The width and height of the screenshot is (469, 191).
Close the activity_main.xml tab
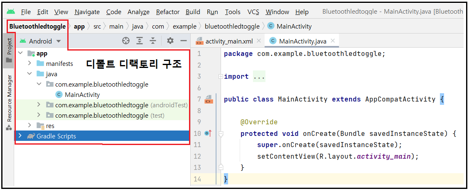point(259,41)
